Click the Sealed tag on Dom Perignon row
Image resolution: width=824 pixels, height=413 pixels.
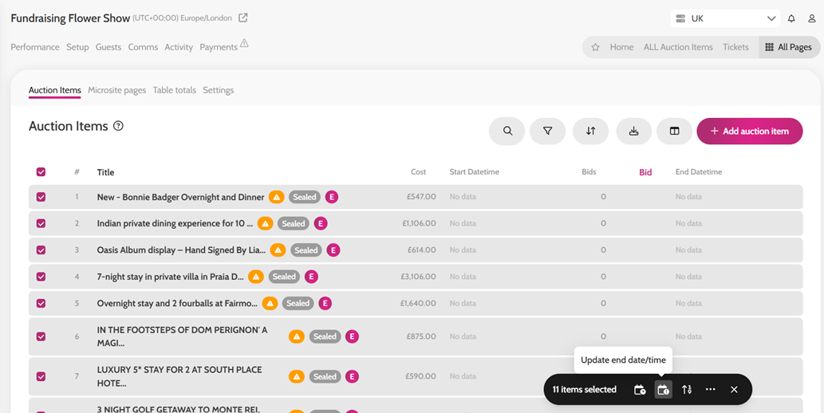325,336
